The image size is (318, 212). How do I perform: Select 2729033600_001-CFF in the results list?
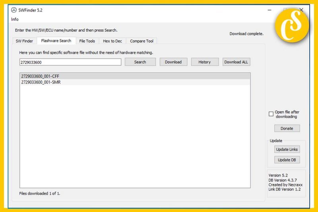(40, 76)
